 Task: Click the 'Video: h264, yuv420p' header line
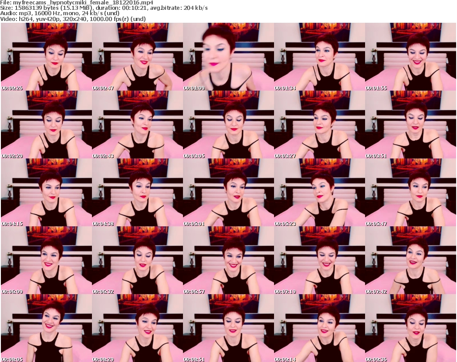click(x=73, y=19)
